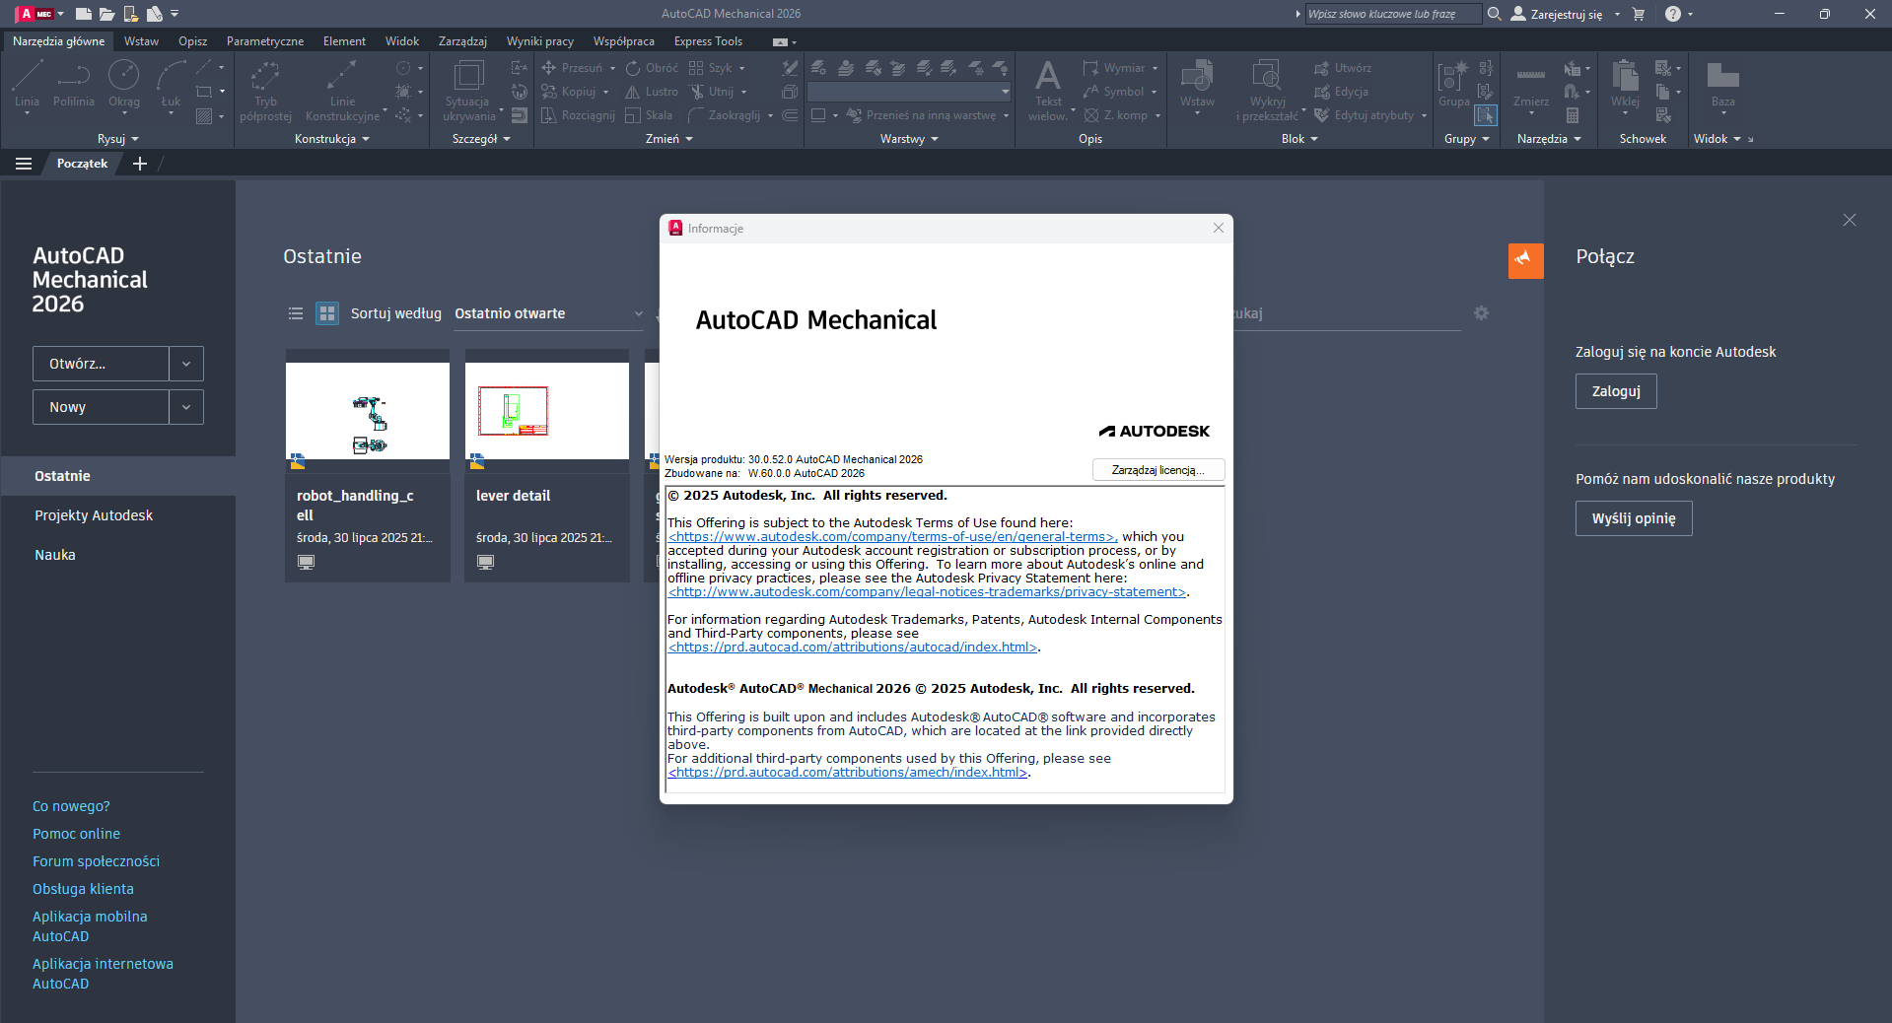Click the Wykryj i przekształć tool
1892x1023 pixels.
pyautogui.click(x=1267, y=91)
